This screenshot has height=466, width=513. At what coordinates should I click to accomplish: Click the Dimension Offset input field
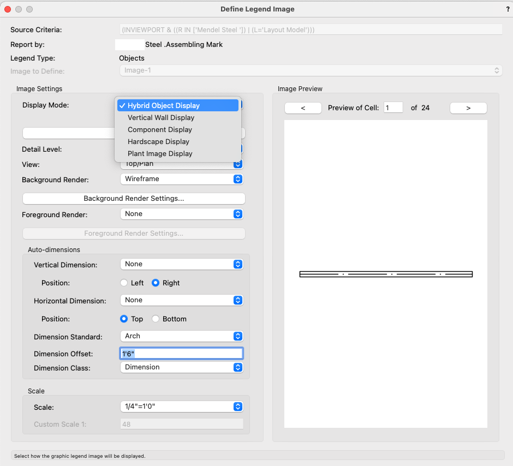181,354
